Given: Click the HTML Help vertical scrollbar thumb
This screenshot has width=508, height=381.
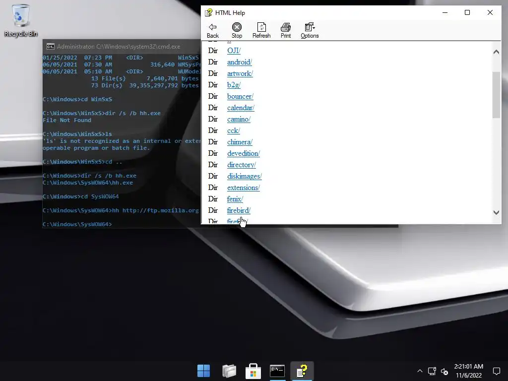Looking at the screenshot, I should [496, 95].
